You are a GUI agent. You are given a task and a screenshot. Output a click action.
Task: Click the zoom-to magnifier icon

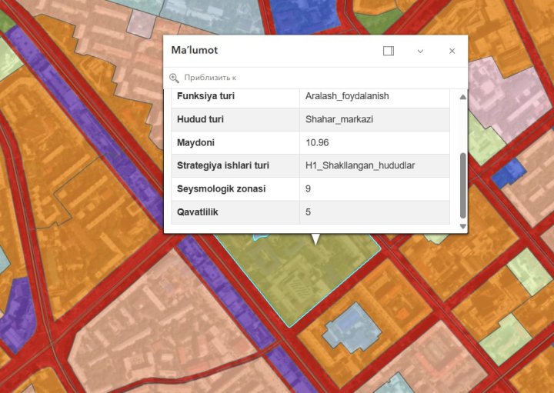pos(174,78)
